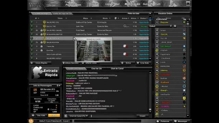Click the weapon restriction icon in SALV CLAN LETHAL row
Screen dimensions: 219x123
click(x=125, y=54)
